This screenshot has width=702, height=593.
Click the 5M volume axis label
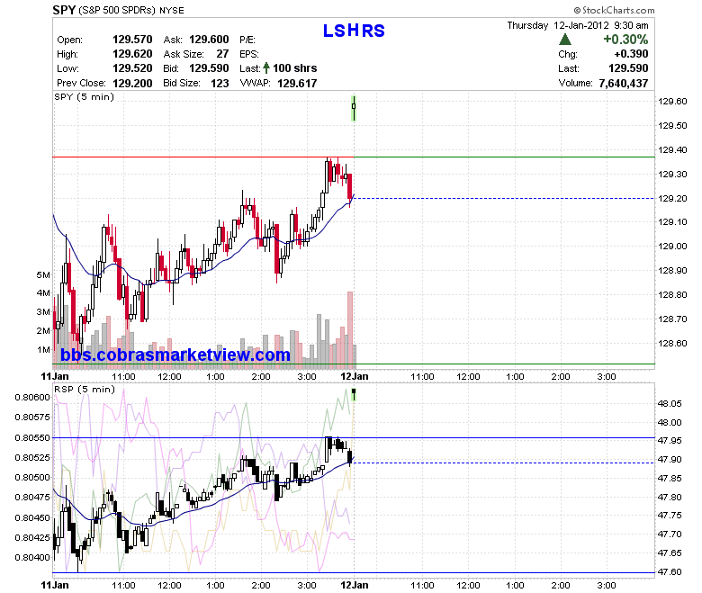point(43,274)
